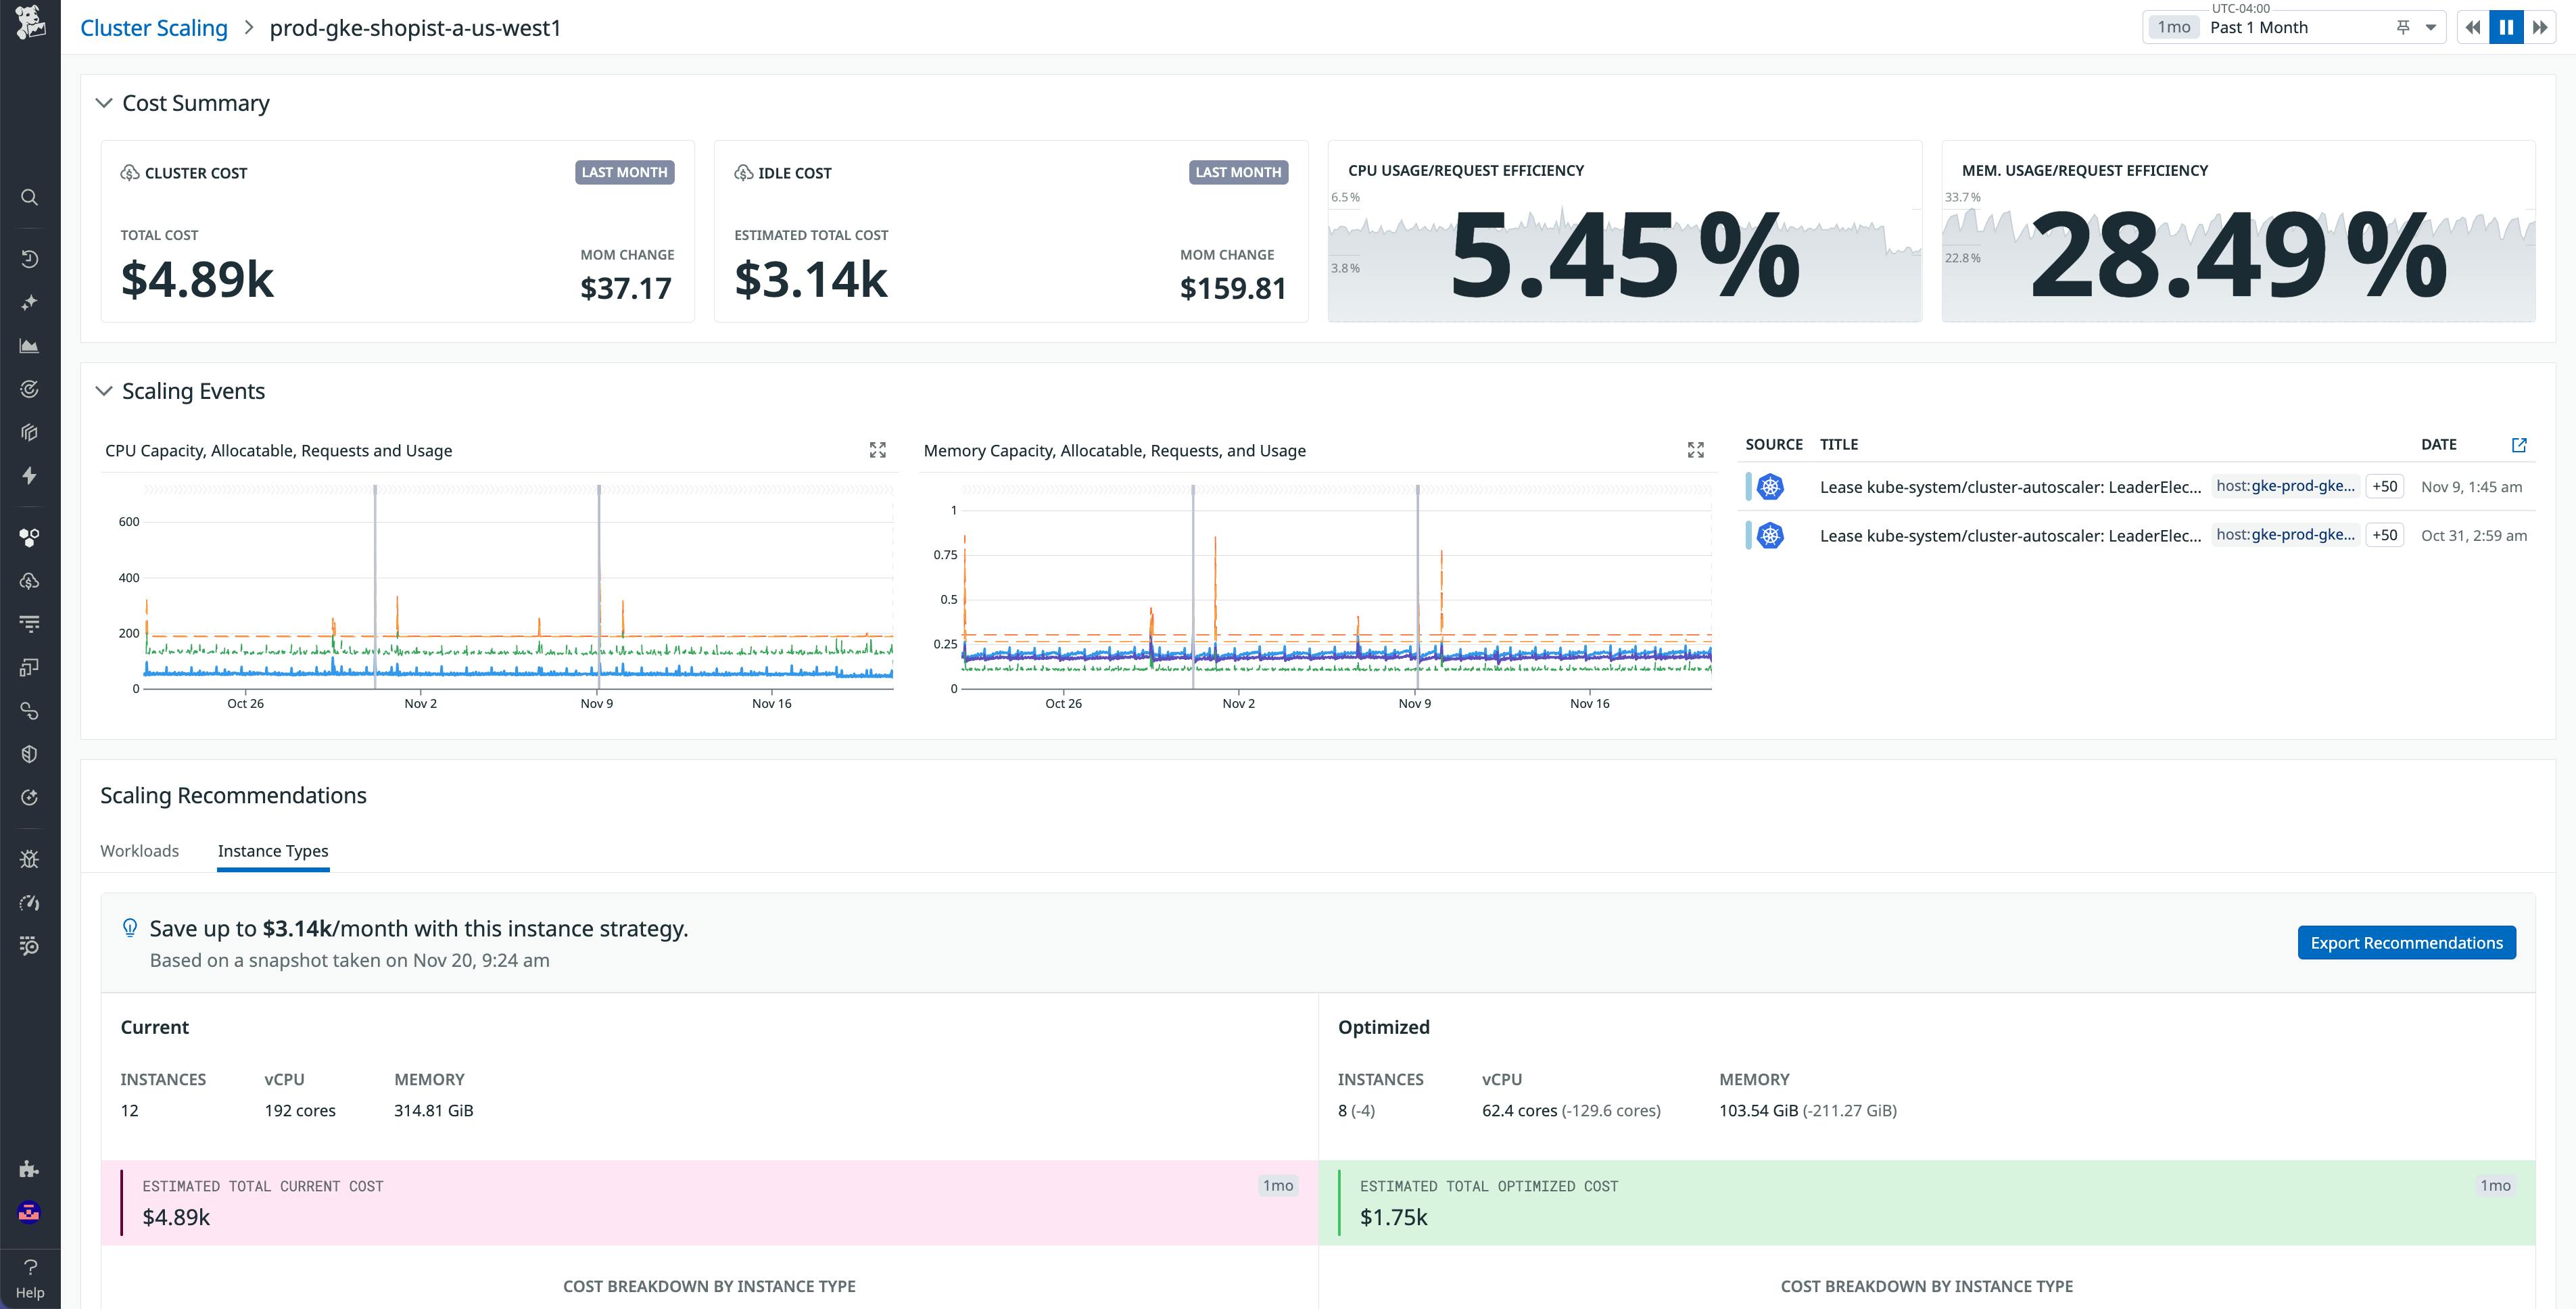Switch to the Workloads tab
Viewport: 2576px width, 1309px height.
click(x=139, y=851)
